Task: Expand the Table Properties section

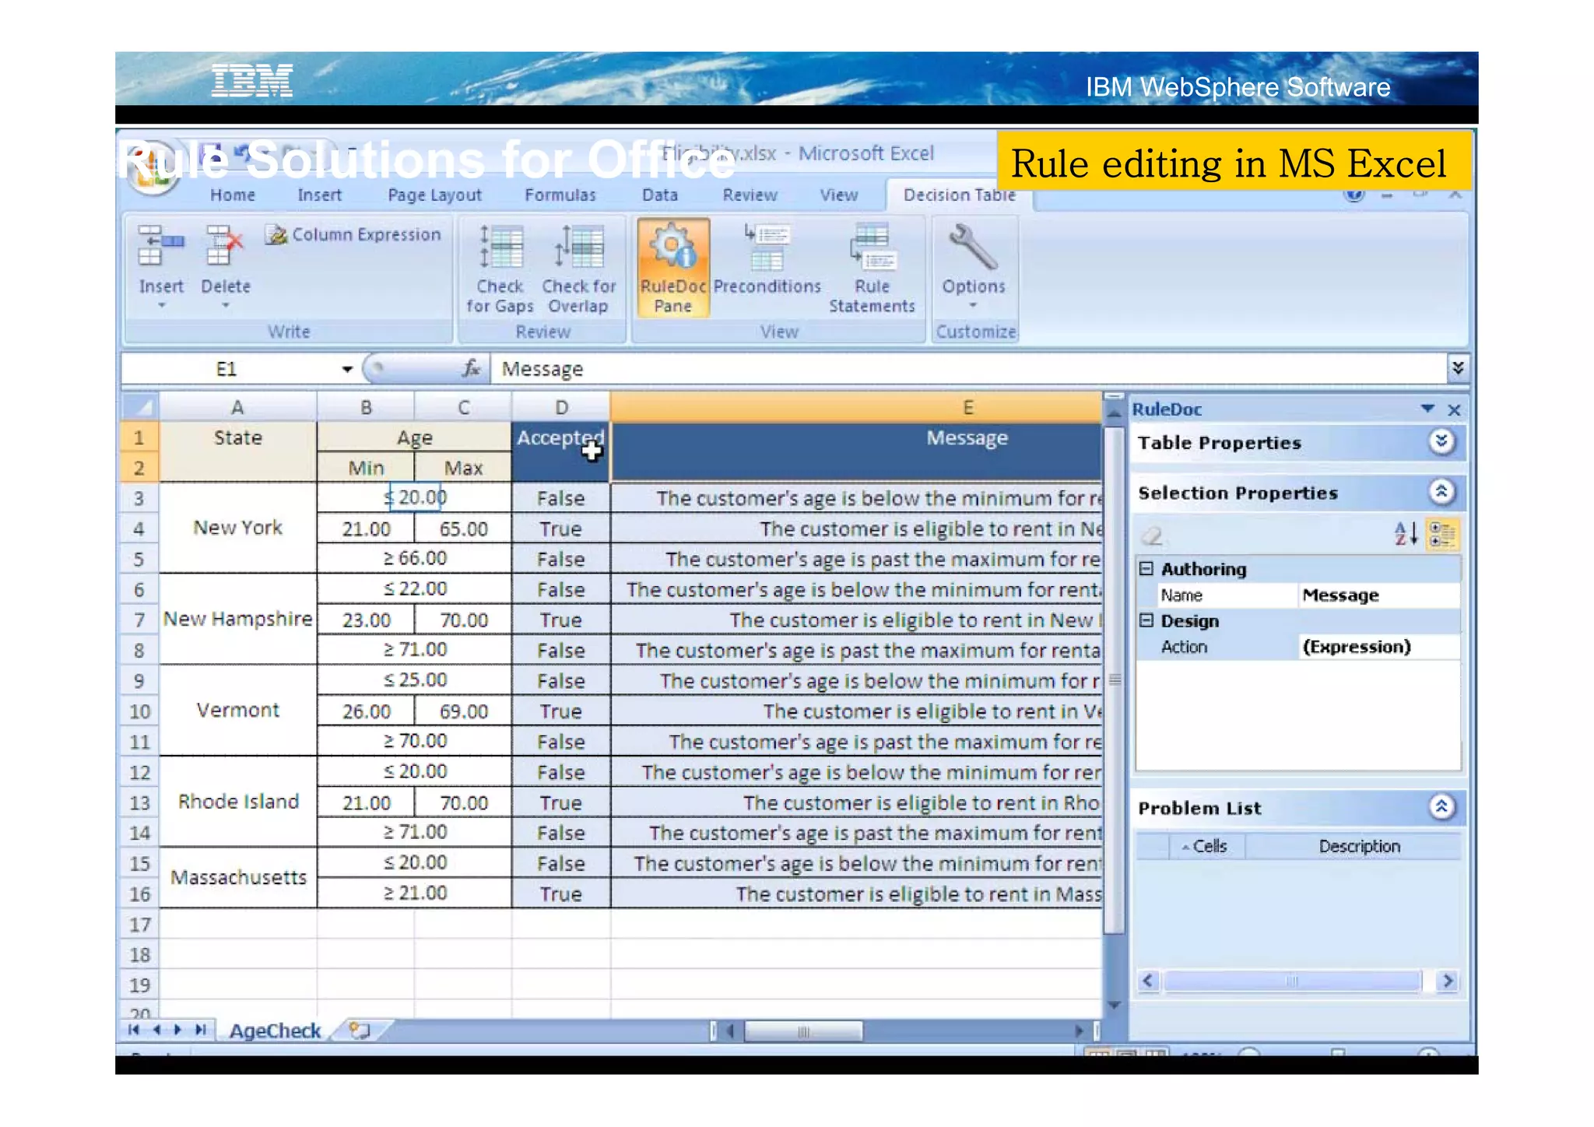Action: click(1441, 441)
